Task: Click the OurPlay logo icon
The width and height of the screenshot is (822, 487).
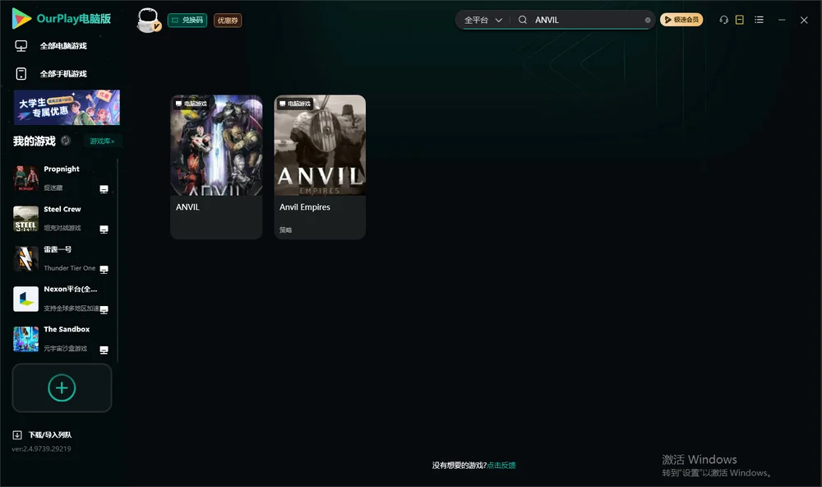Action: pos(21,19)
